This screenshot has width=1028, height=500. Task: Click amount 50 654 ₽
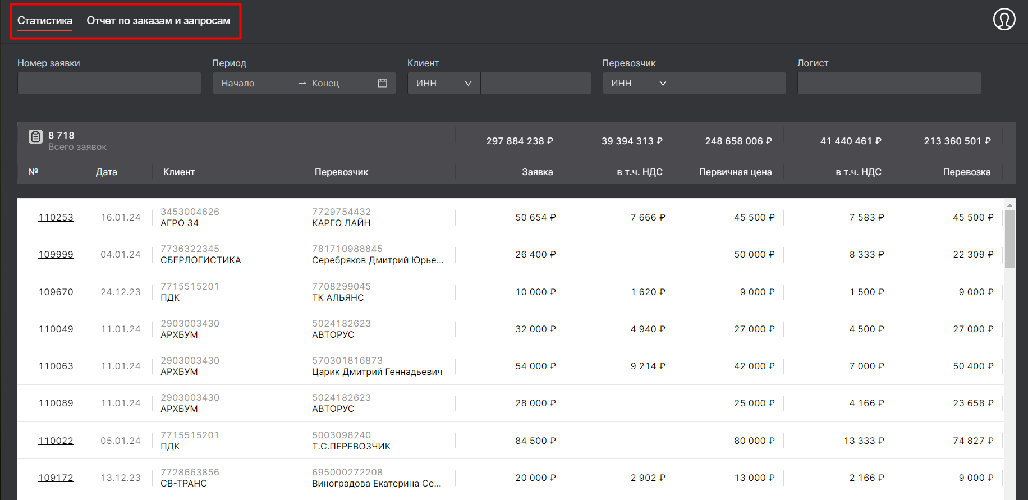click(x=535, y=217)
